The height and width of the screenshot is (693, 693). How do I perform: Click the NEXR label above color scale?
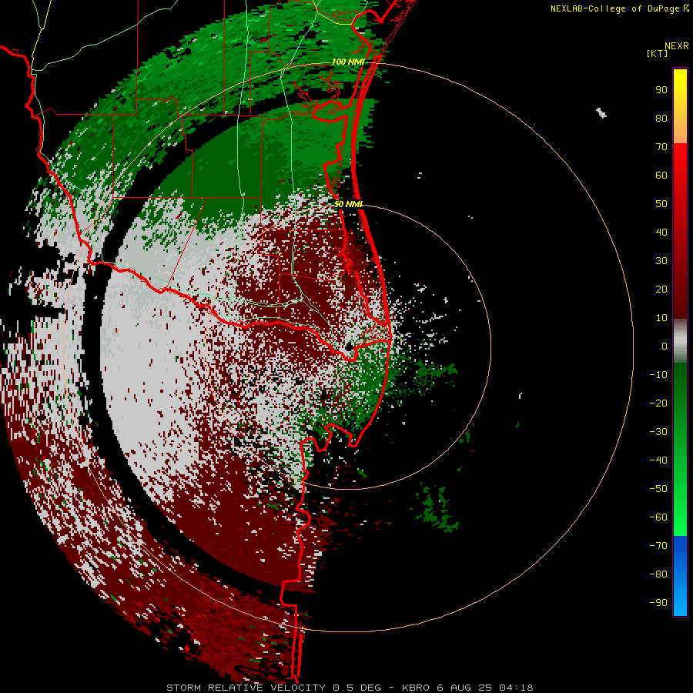point(677,46)
